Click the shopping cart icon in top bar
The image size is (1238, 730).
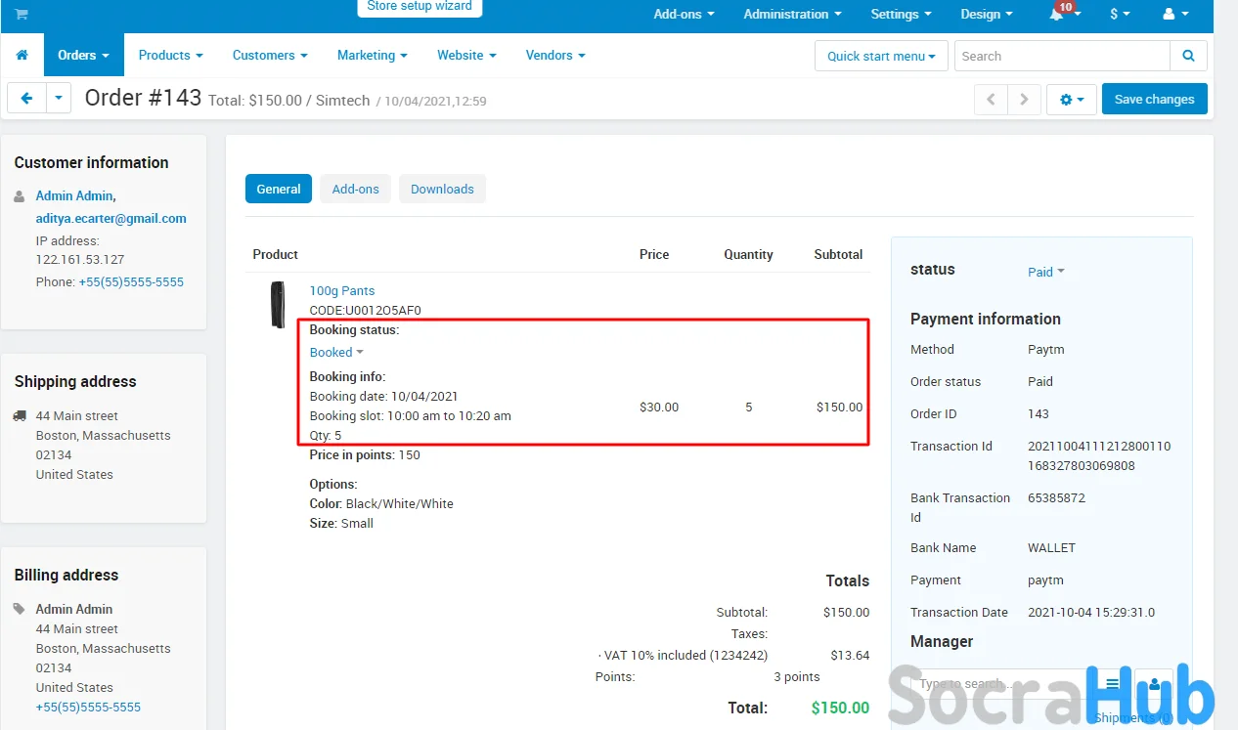21,15
